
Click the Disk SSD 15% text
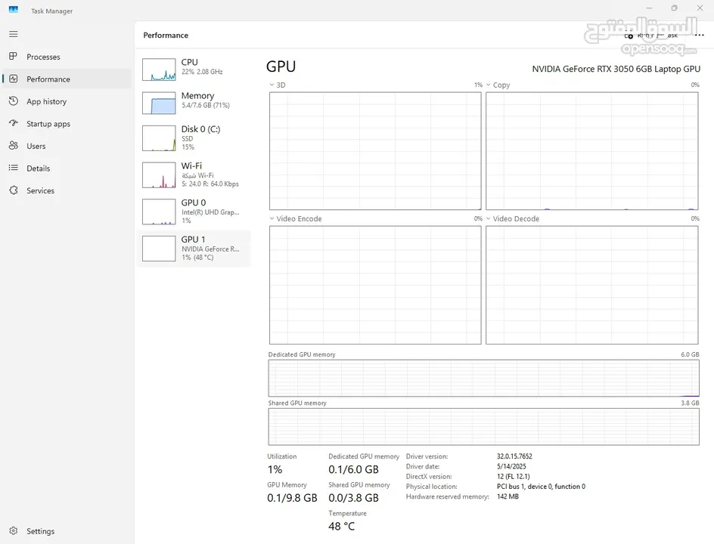pos(188,143)
